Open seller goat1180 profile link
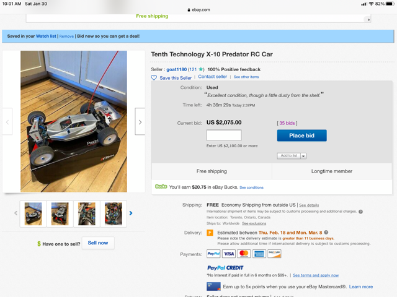397x297 pixels. (x=176, y=69)
